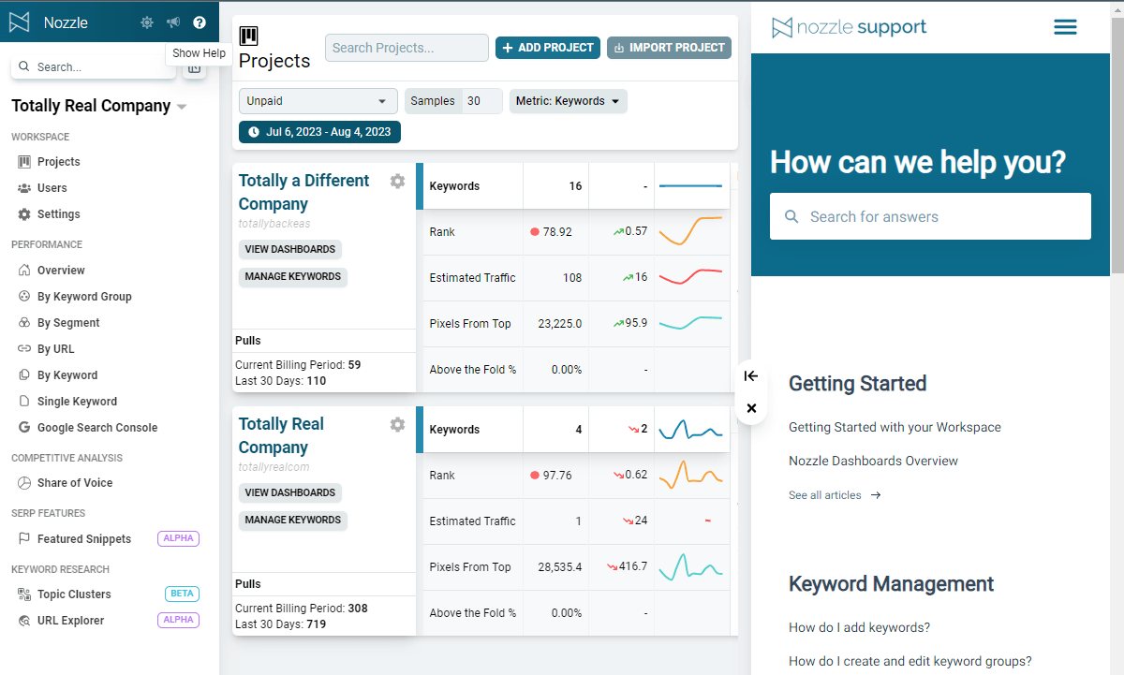Open By URL report
The height and width of the screenshot is (675, 1124).
[x=55, y=349]
